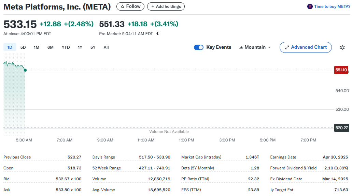Image resolution: width=352 pixels, height=196 pixels.
Task: Open the Time to buy META? link
Action: coord(332,6)
